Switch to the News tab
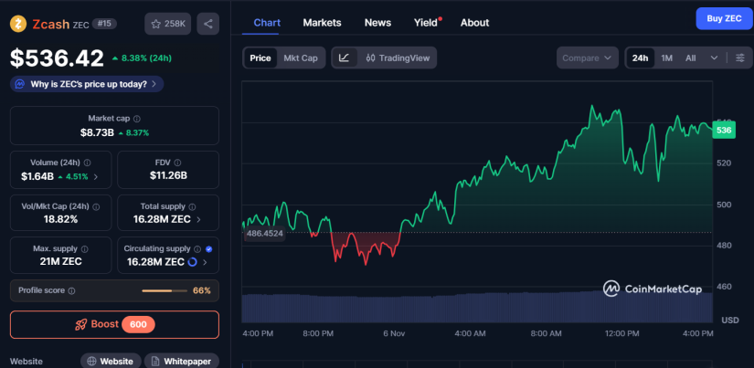This screenshot has width=754, height=368. pyautogui.click(x=377, y=22)
